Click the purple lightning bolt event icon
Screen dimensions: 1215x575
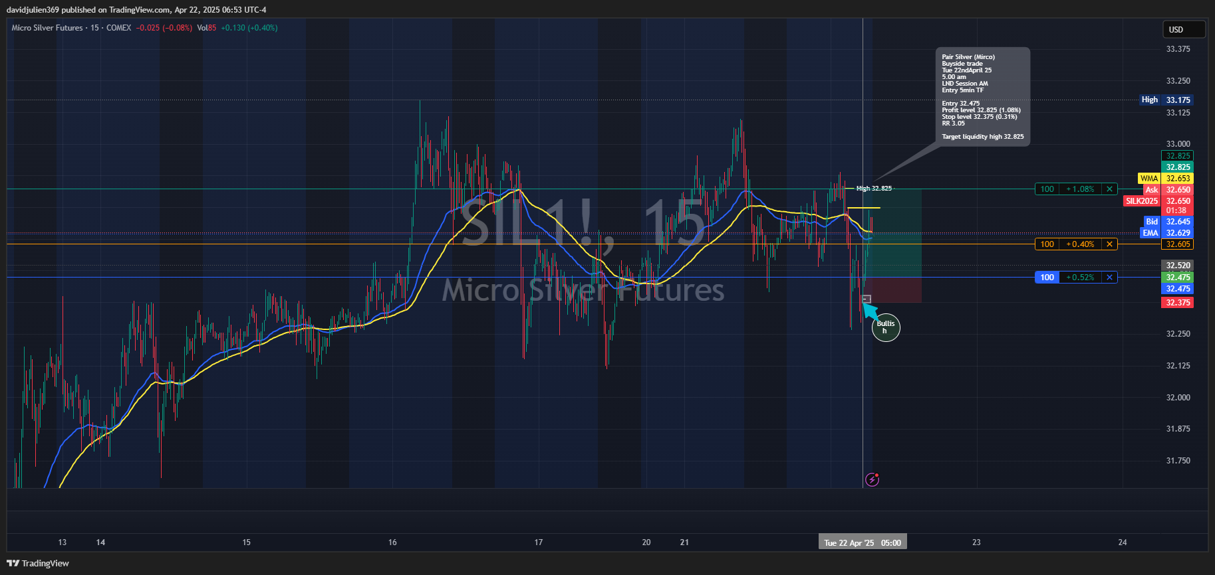[872, 479]
